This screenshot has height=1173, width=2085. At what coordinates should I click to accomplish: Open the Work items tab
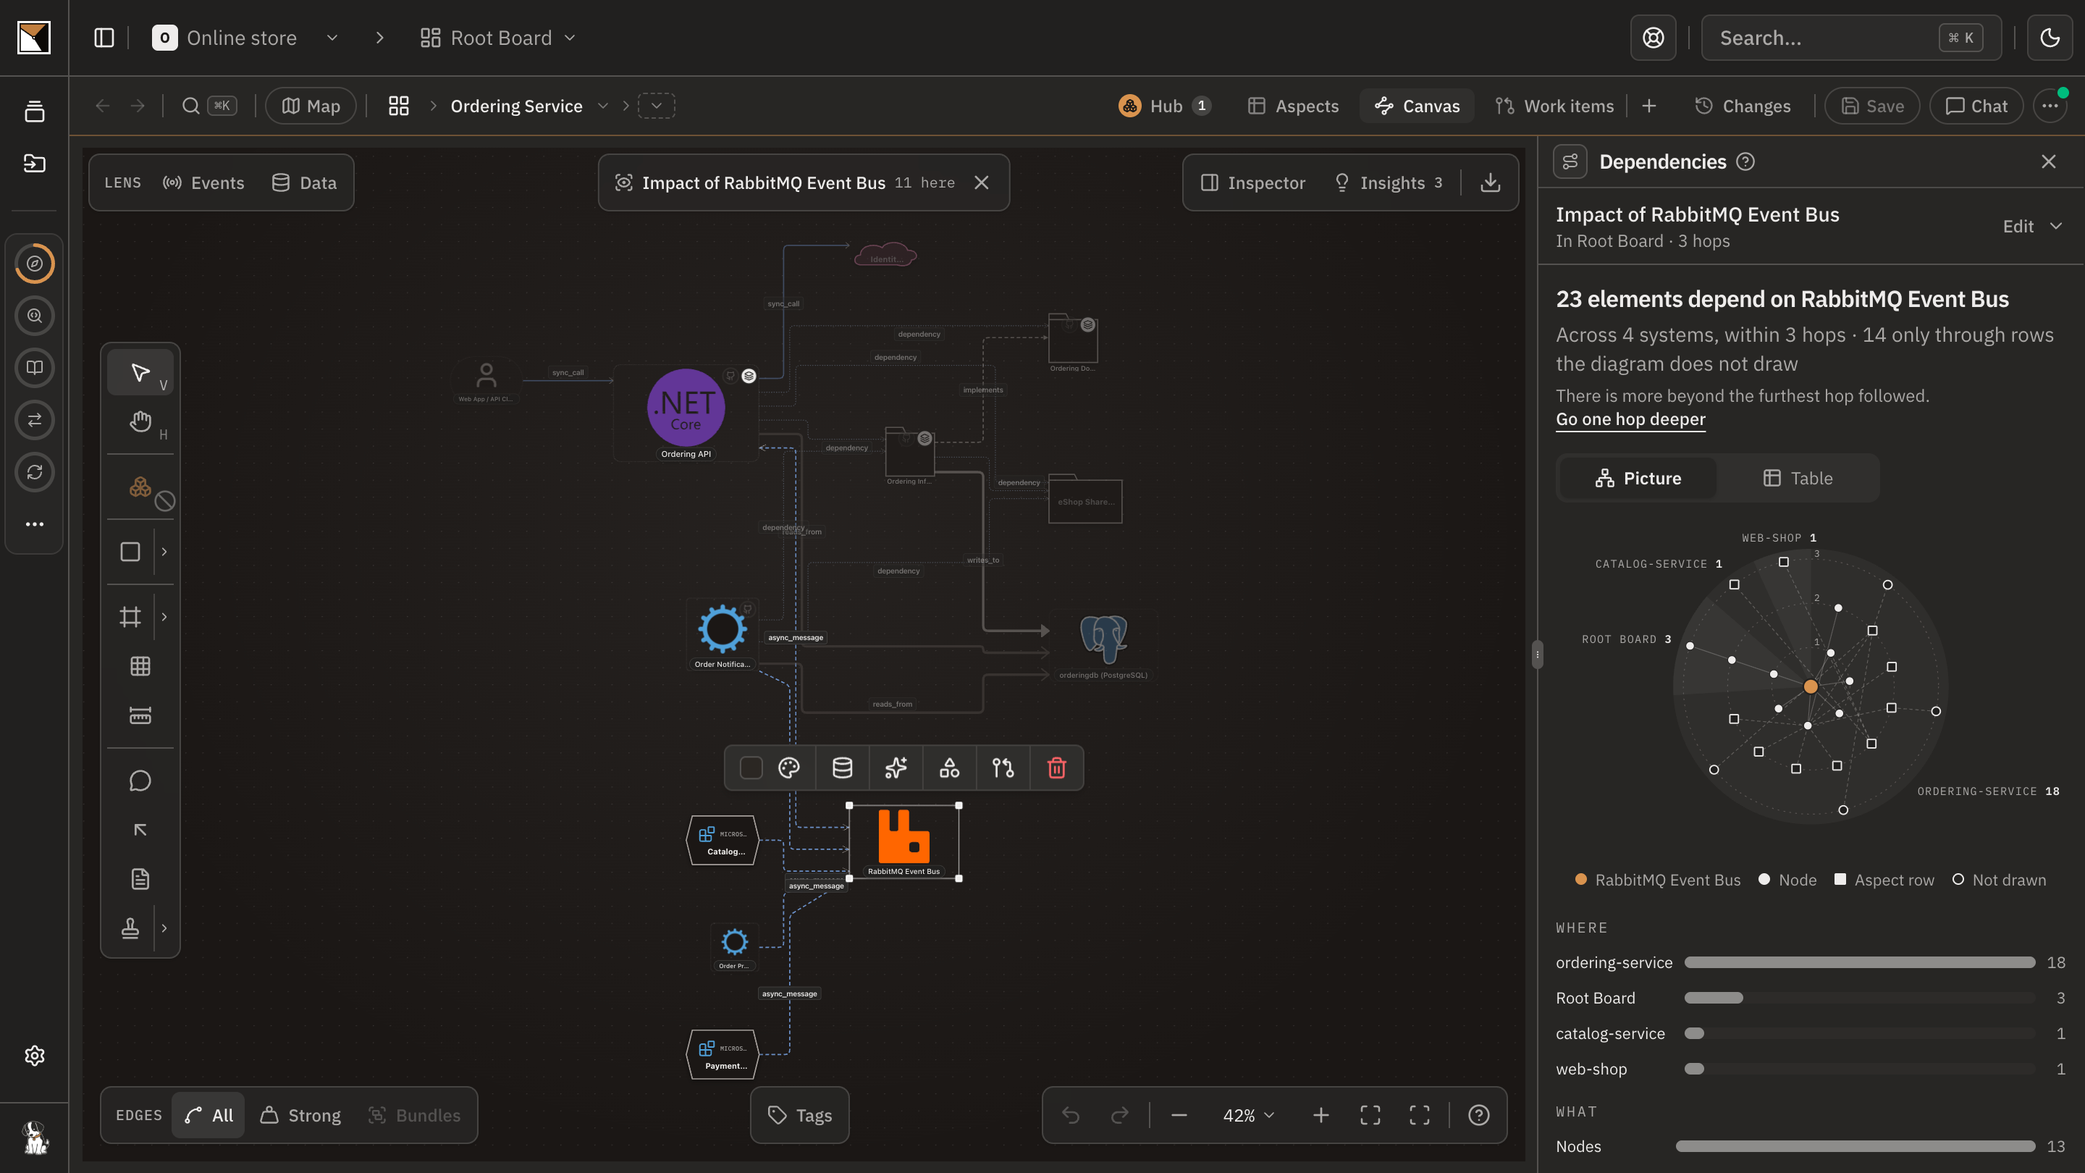1554,106
